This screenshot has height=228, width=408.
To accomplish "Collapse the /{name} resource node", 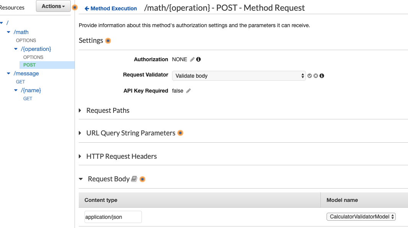I will pos(16,90).
